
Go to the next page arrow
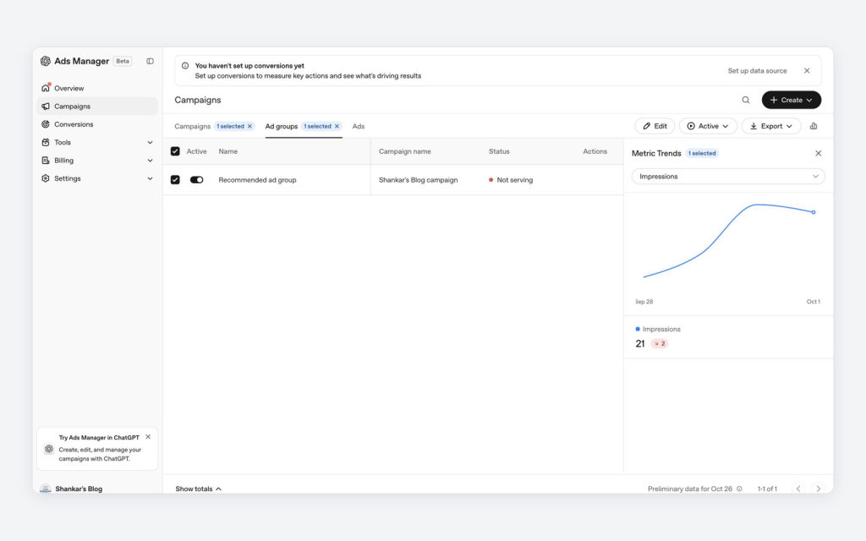pos(818,489)
